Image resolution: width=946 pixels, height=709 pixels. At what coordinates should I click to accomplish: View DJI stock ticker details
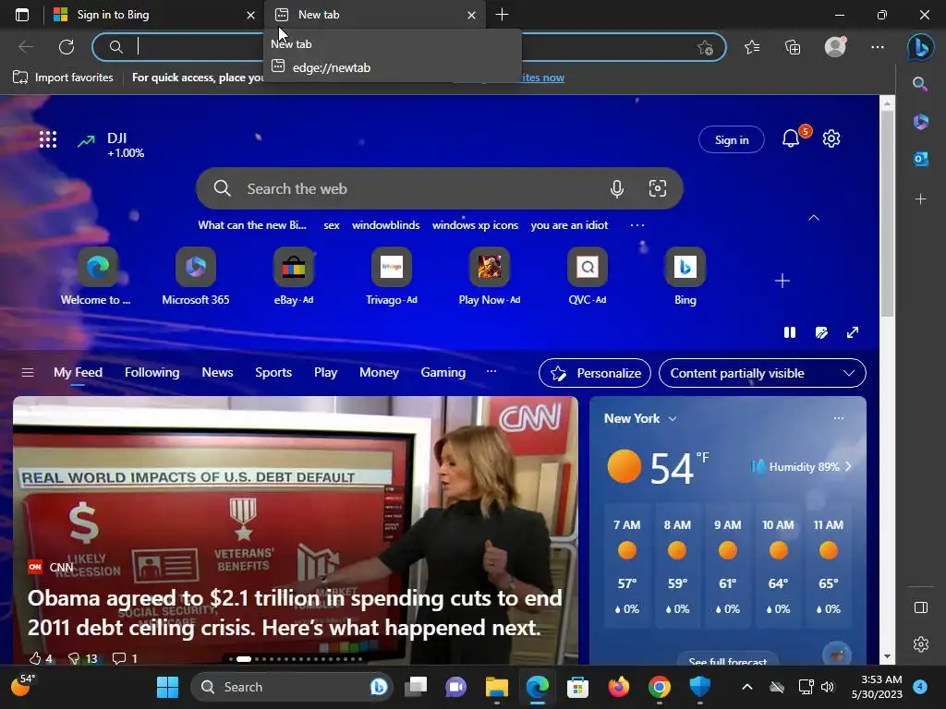[x=112, y=145]
